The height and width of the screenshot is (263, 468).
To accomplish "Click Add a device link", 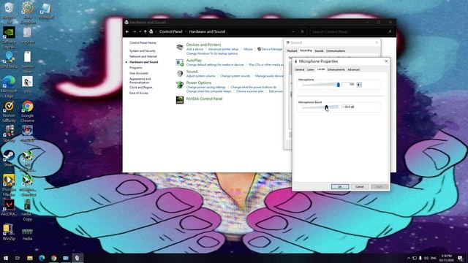I will tap(195, 49).
